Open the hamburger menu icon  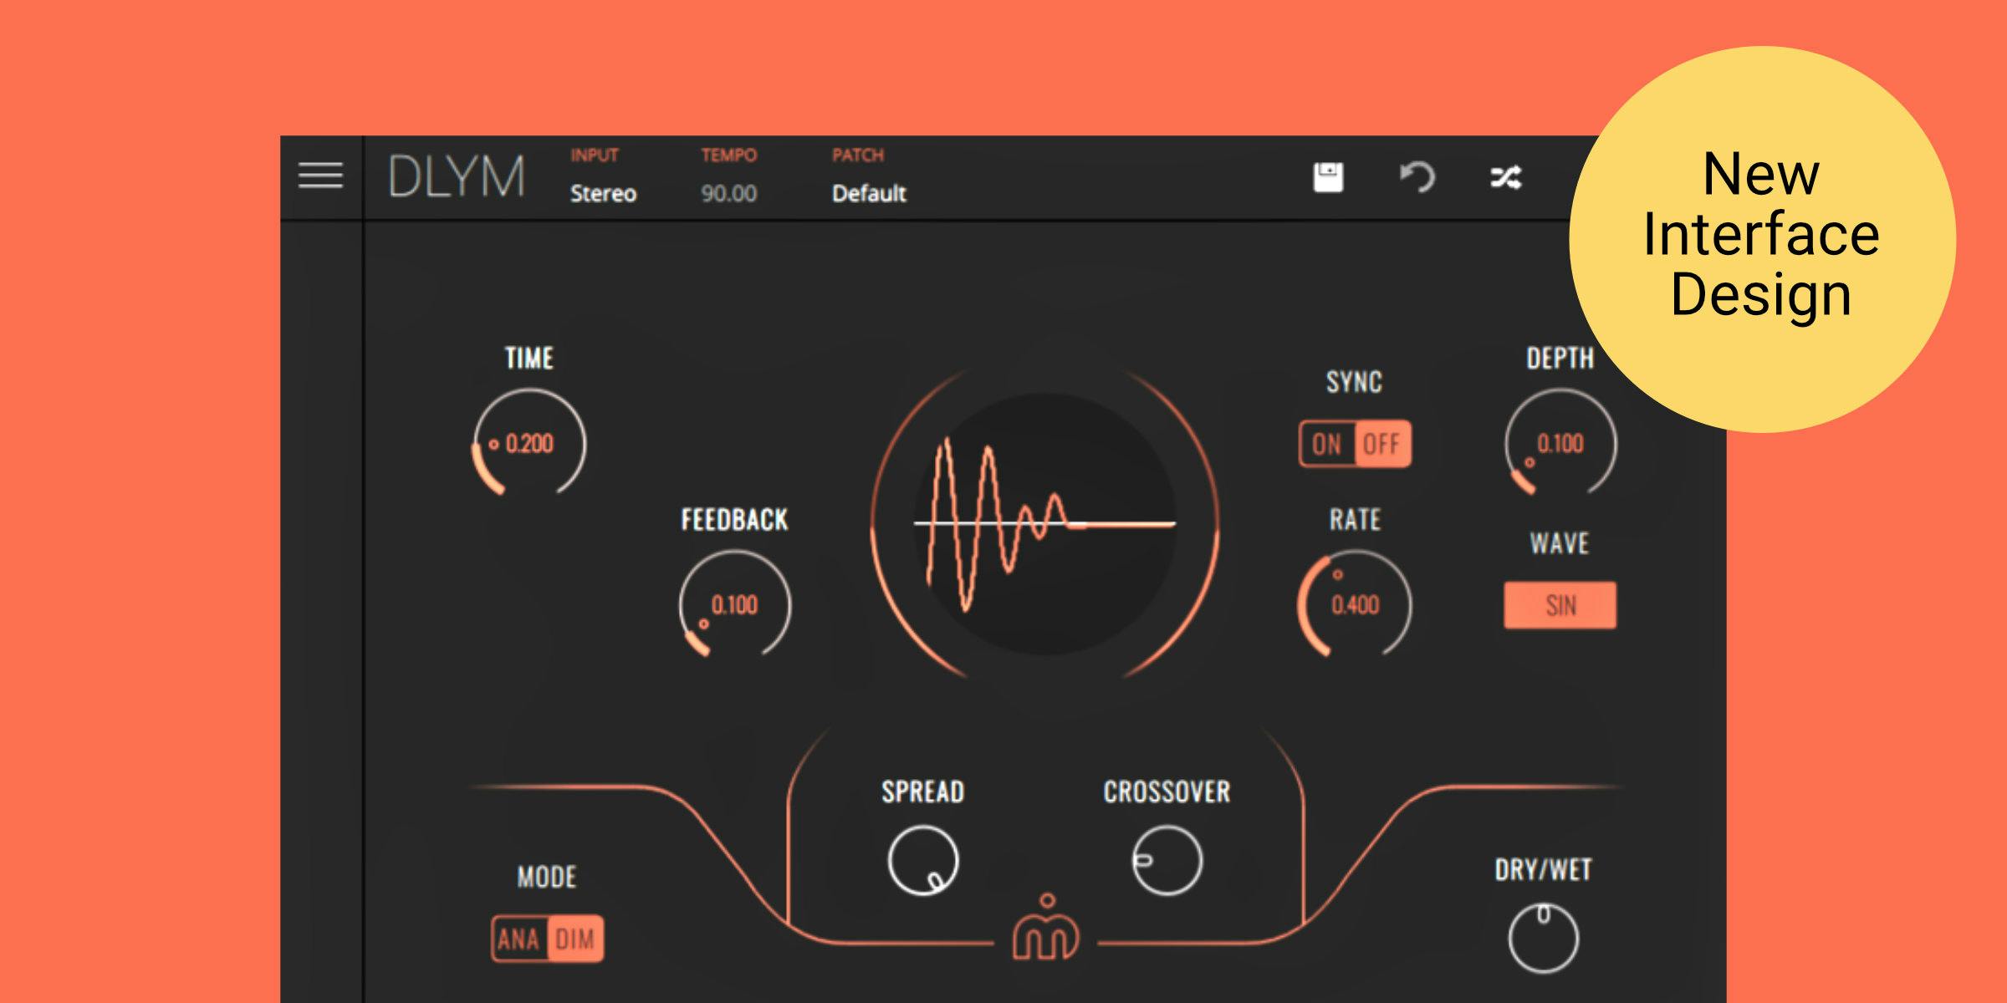click(320, 176)
